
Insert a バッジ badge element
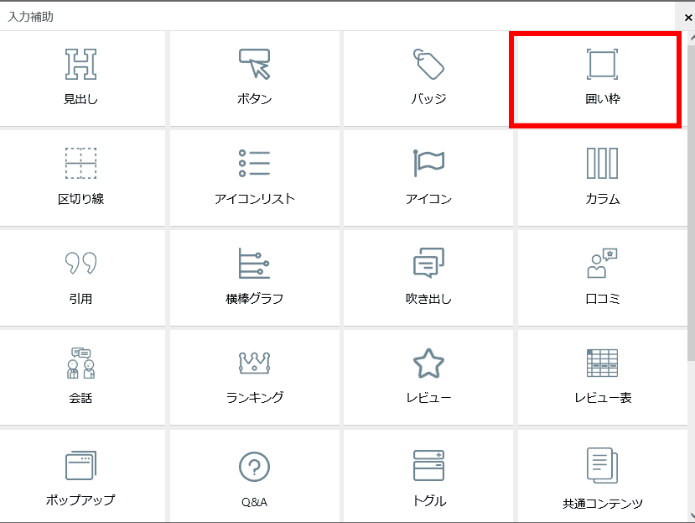(428, 65)
